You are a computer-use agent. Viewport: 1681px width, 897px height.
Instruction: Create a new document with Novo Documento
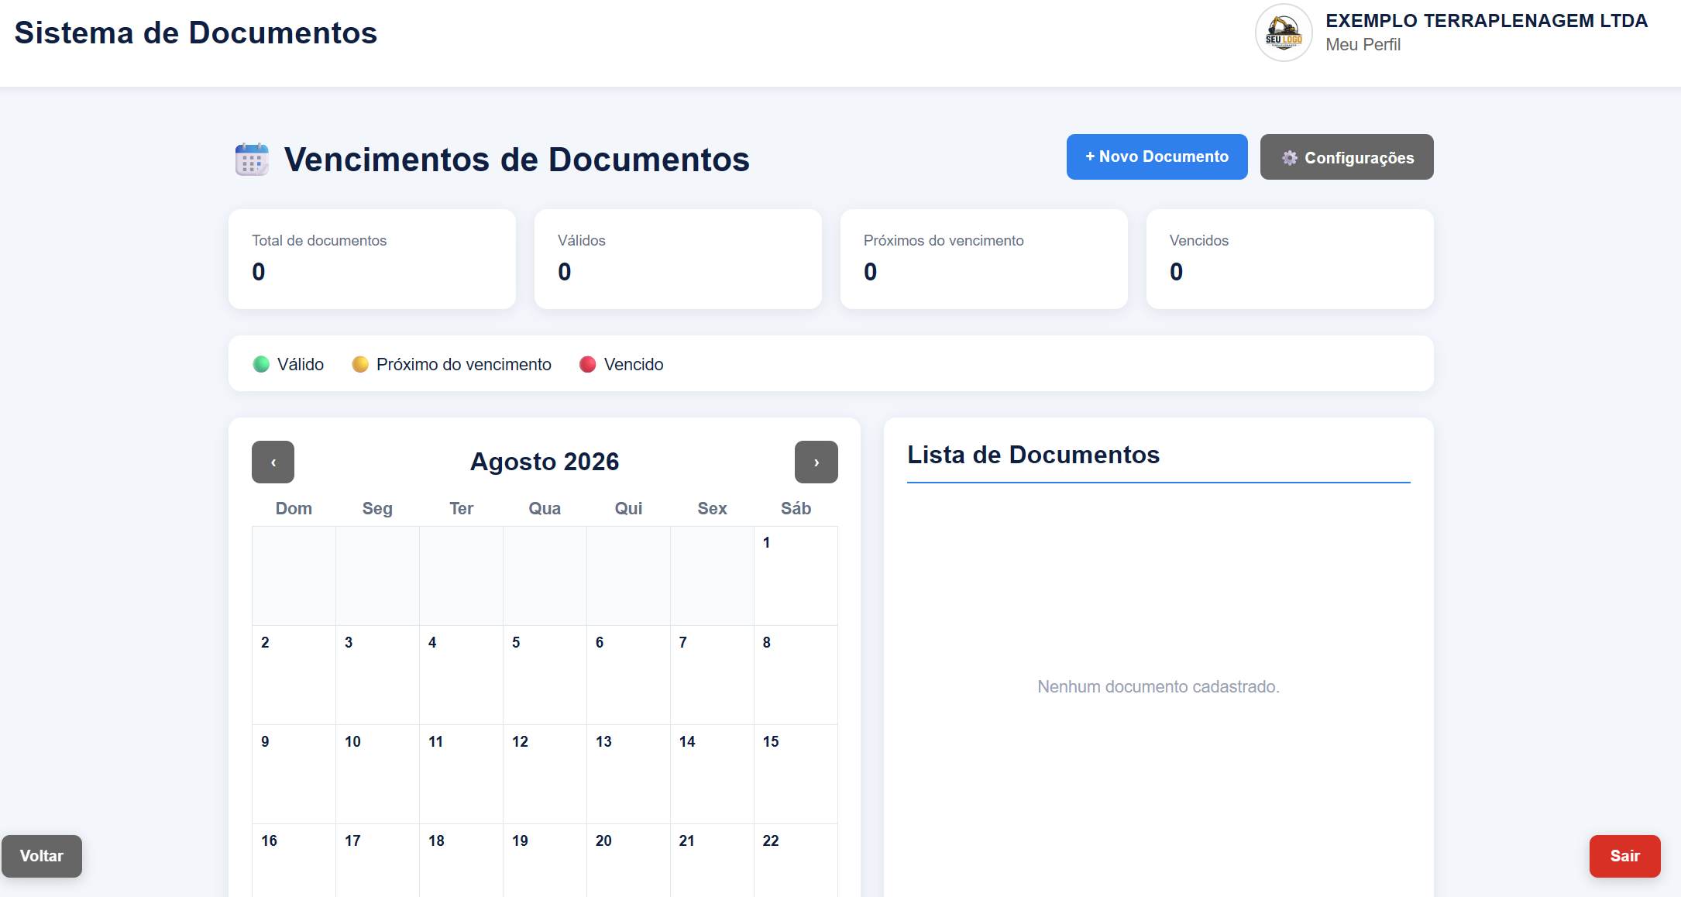click(x=1157, y=156)
